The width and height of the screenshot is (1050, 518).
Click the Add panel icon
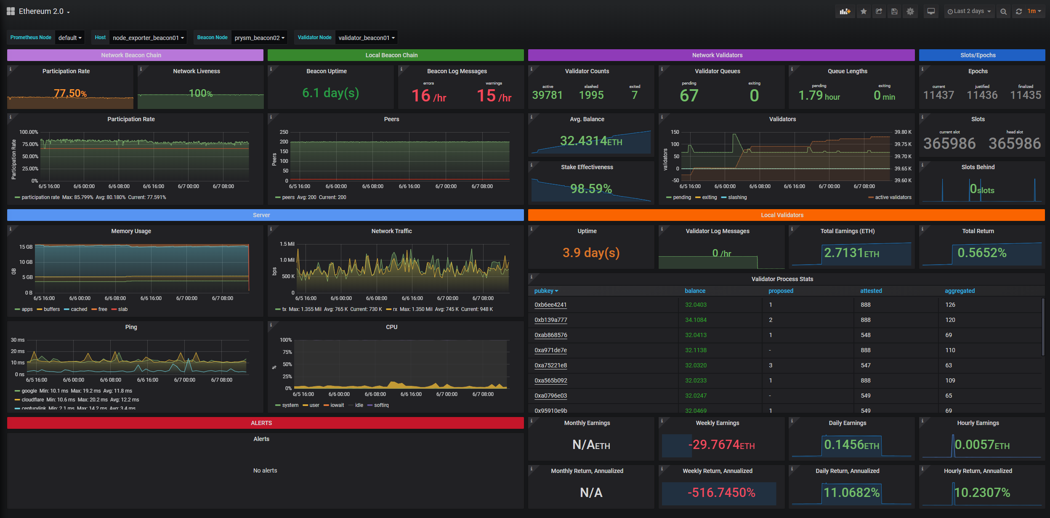pos(845,11)
